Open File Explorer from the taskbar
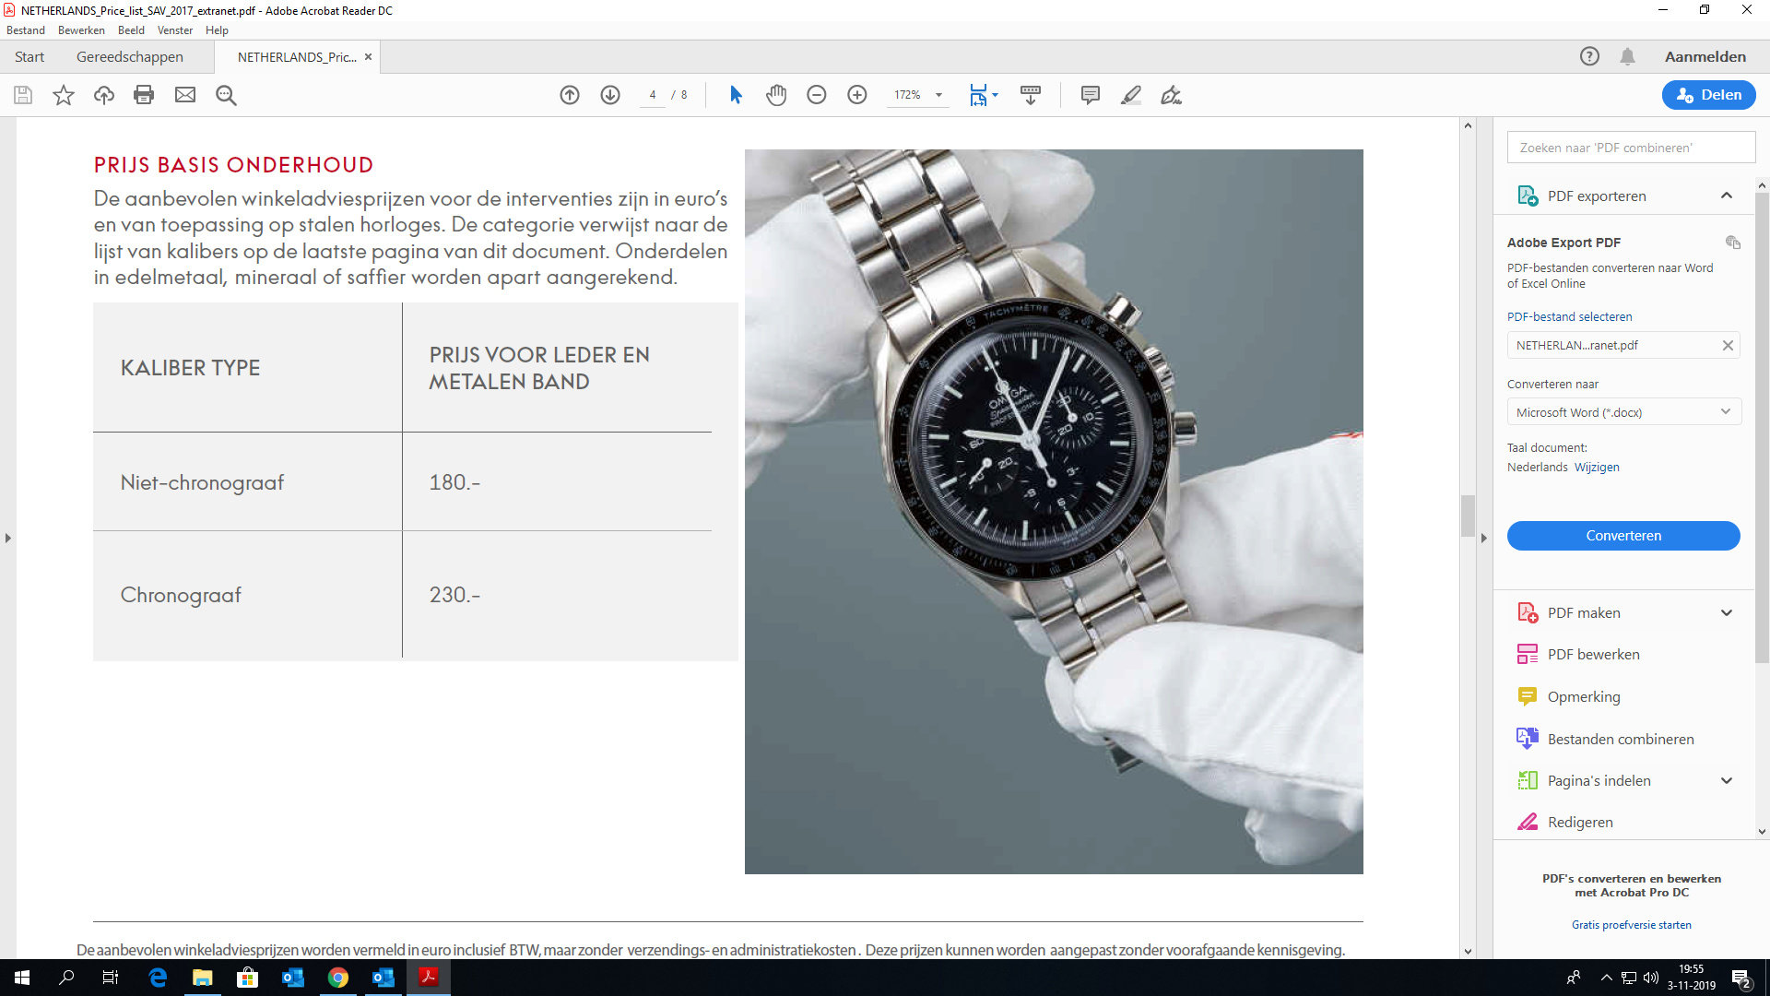The image size is (1770, 996). tap(202, 978)
